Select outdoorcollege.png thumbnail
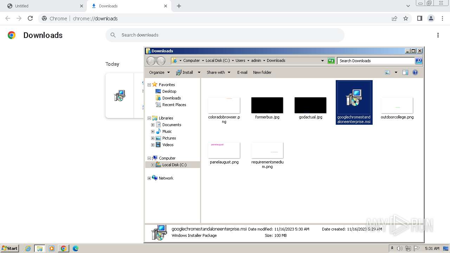Viewport: 450px width, 253px height. coord(397,105)
